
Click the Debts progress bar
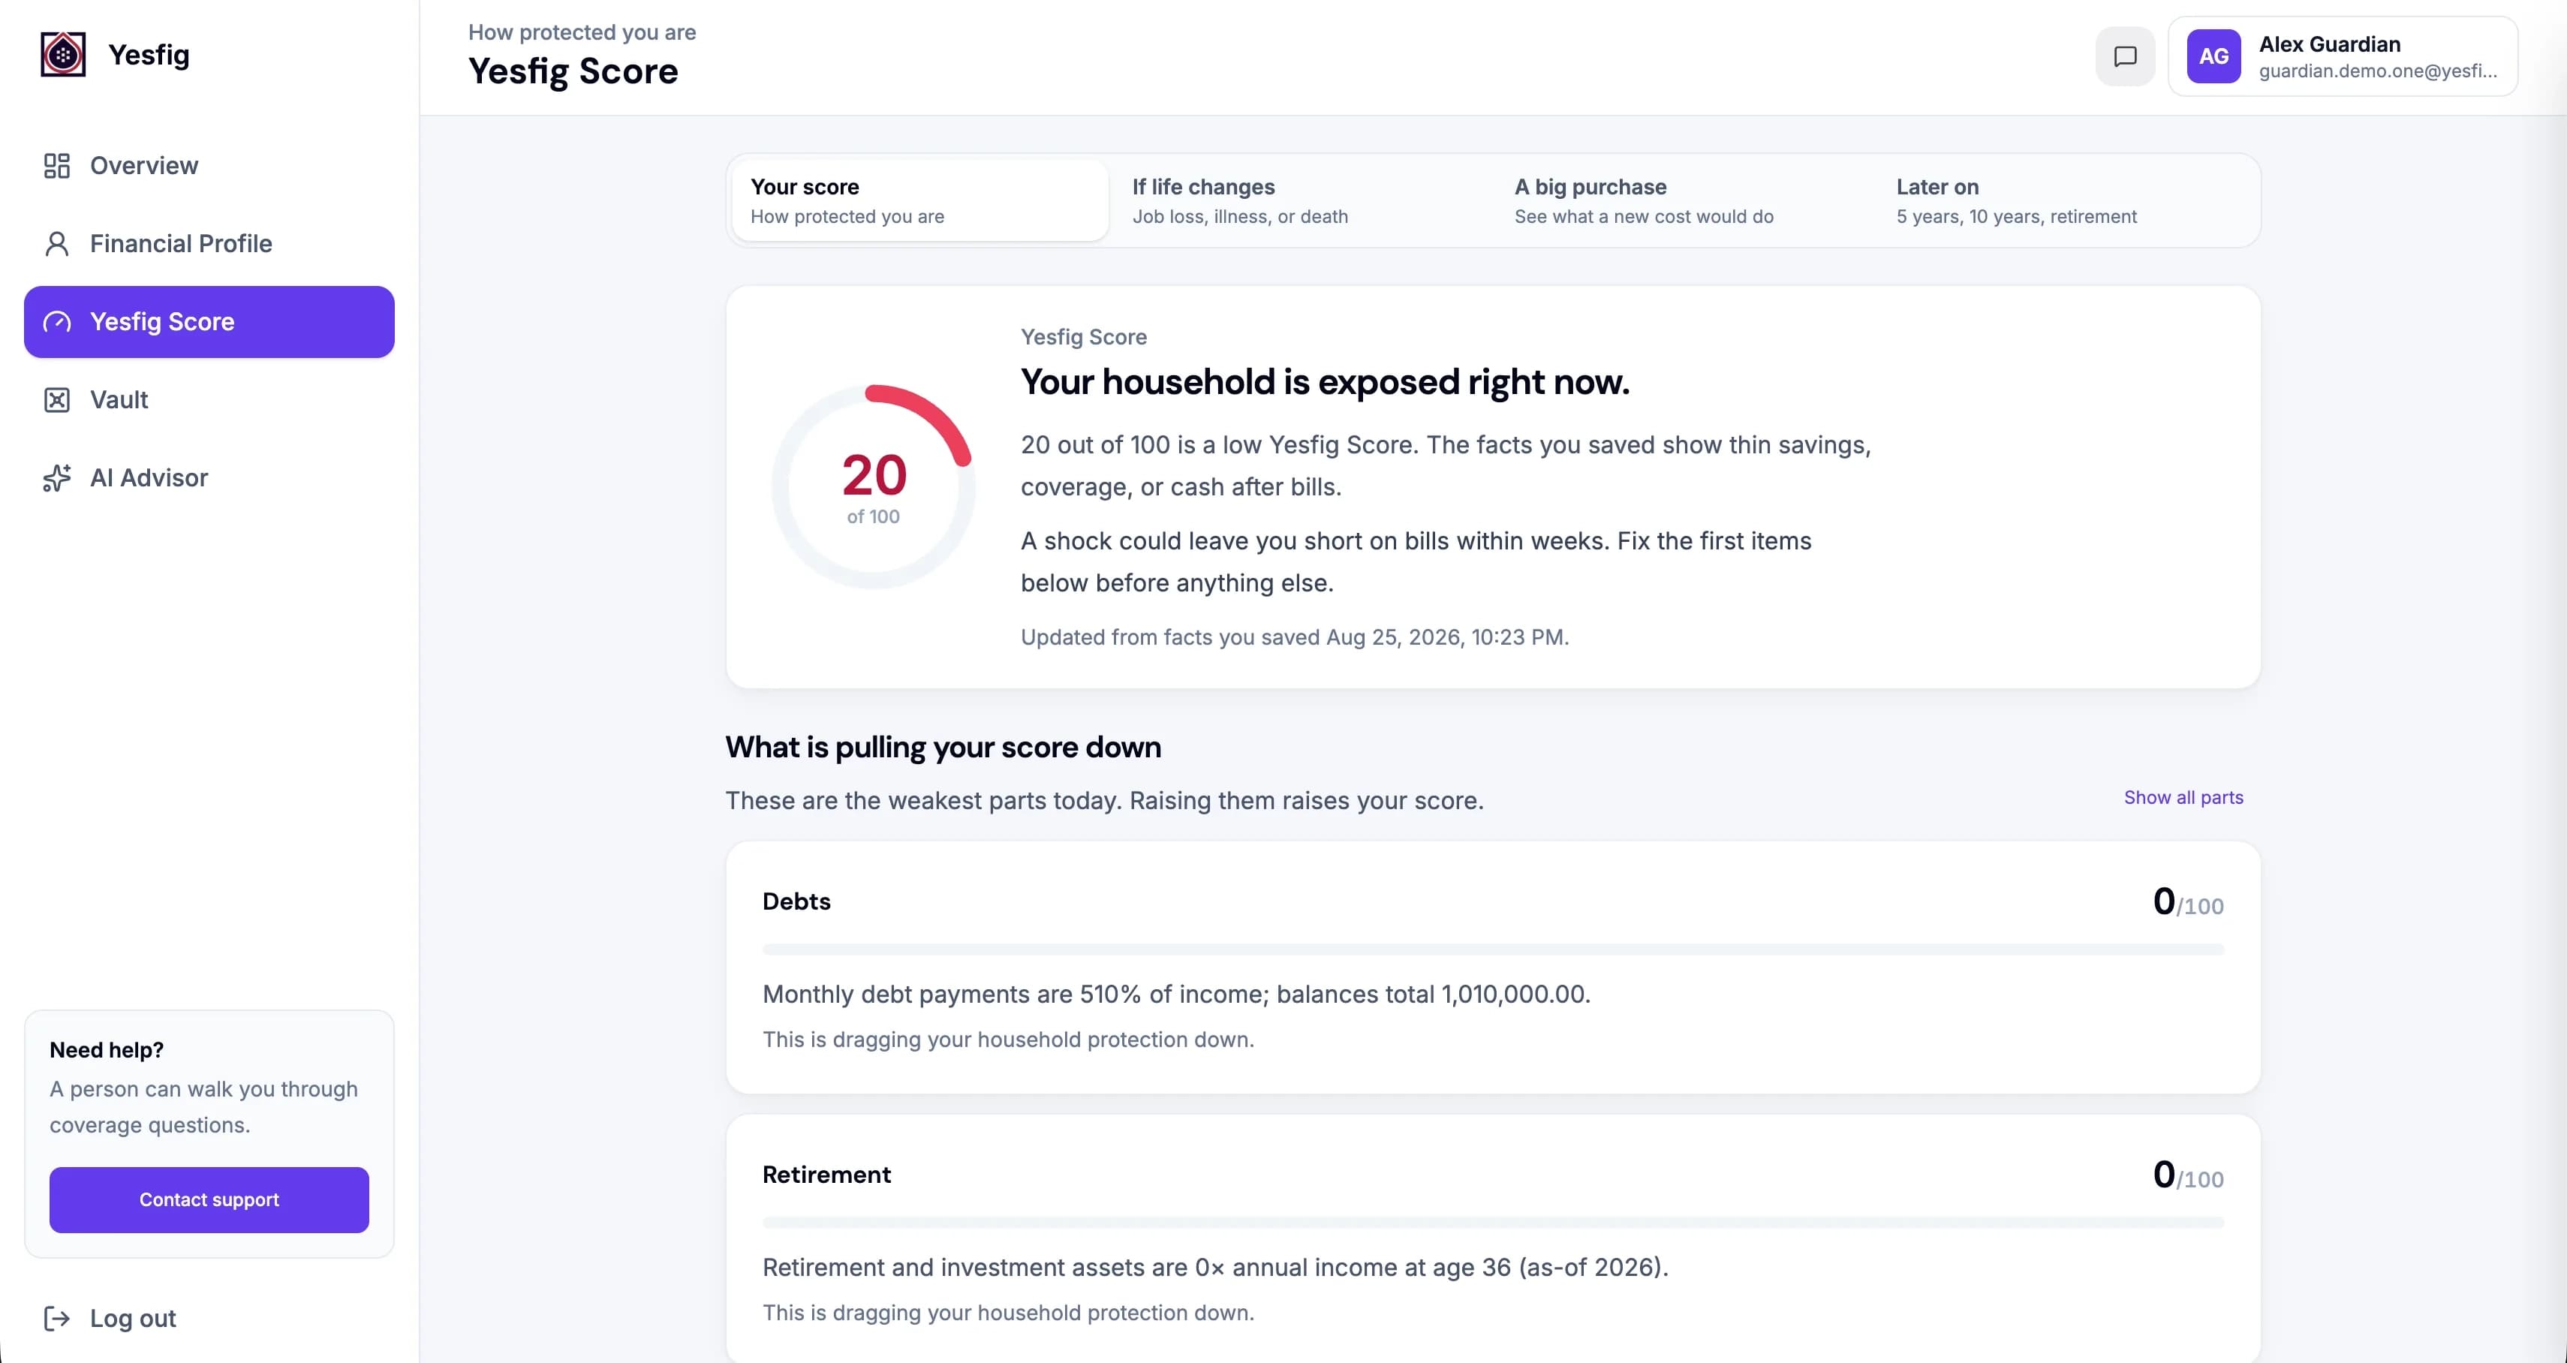1493,949
